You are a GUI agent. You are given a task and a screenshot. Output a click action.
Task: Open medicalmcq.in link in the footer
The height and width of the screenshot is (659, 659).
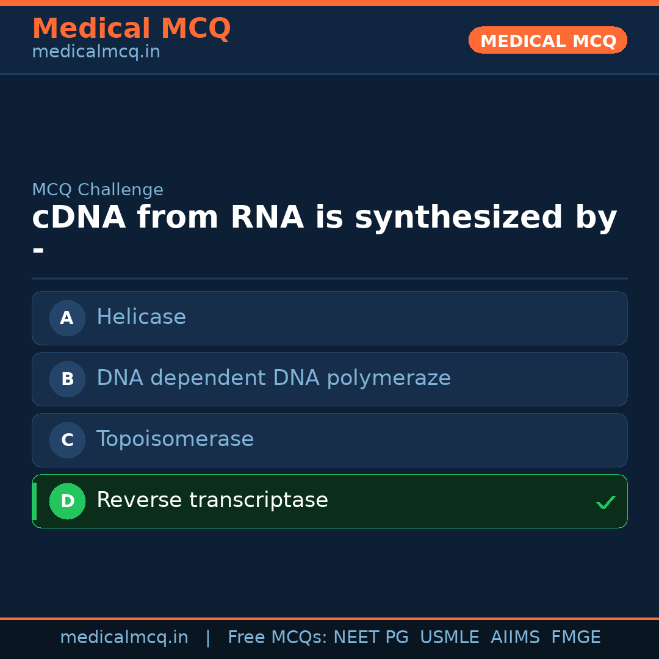tap(124, 638)
